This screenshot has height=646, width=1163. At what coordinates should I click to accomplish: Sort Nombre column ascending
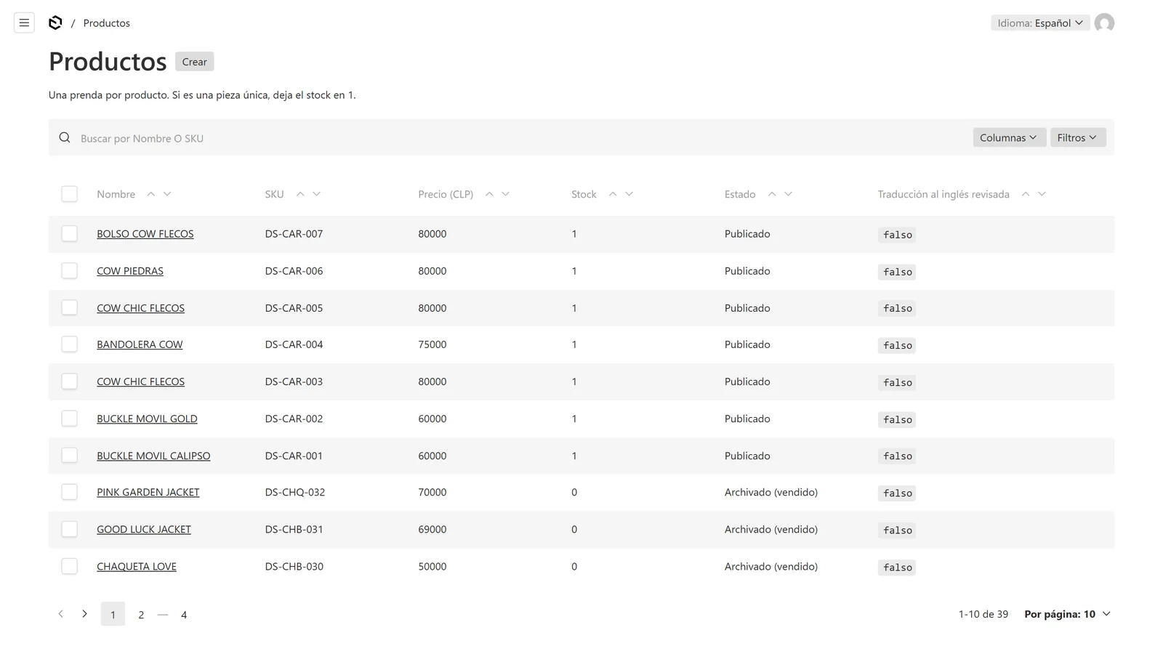[x=151, y=194]
